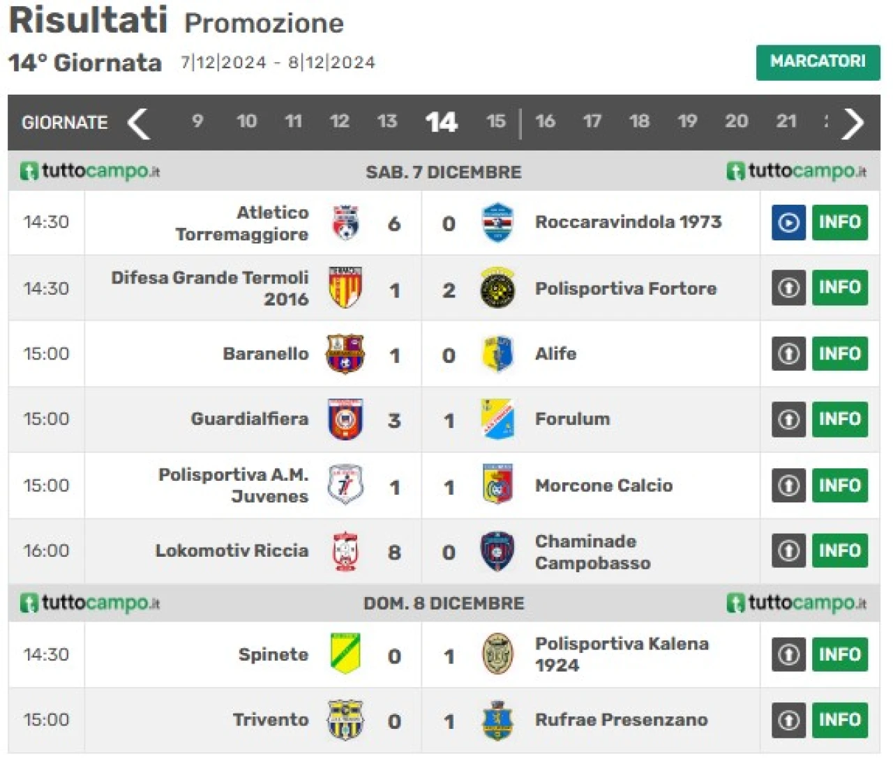
Task: Click the upload icon in Trivento match row
Action: coord(788,719)
